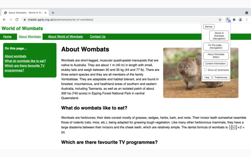The height and width of the screenshot is (157, 251).
Task: Click the dental formula fraction
Action: (x=233, y=127)
